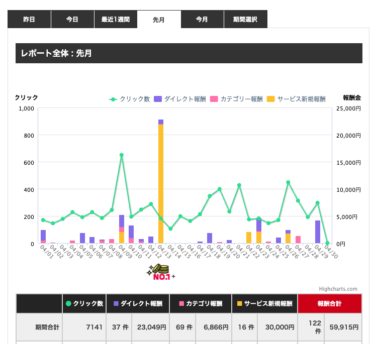Image resolution: width=375 pixels, height=344 pixels.
Task: Switch to the 昨日 tab
Action: pyautogui.click(x=29, y=19)
